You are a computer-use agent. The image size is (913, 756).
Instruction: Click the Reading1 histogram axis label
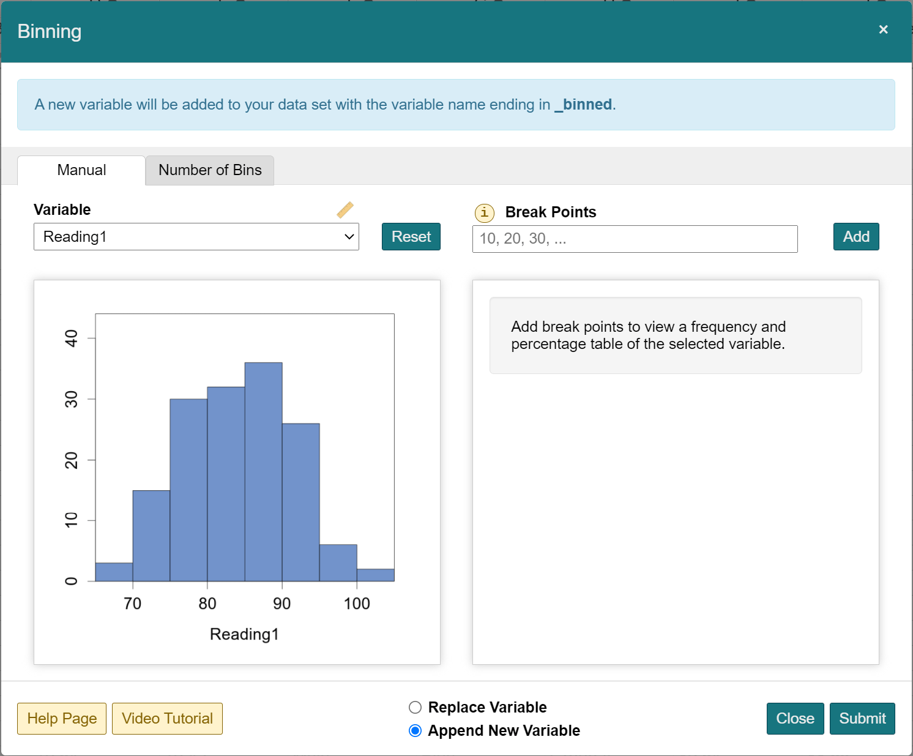coord(244,634)
